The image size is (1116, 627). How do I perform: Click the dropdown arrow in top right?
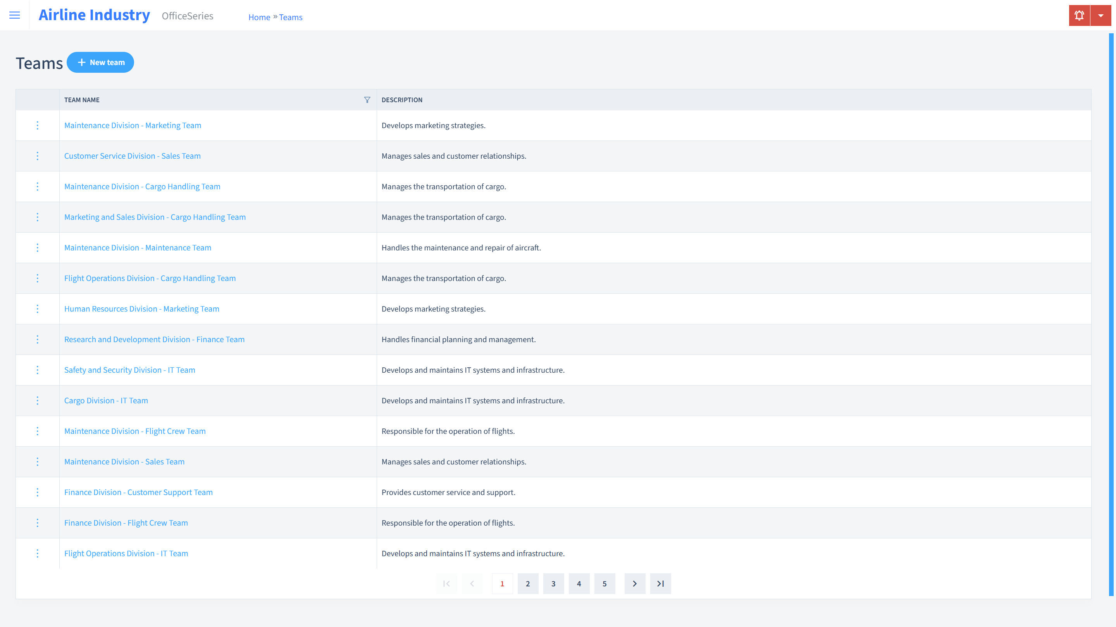pos(1101,15)
